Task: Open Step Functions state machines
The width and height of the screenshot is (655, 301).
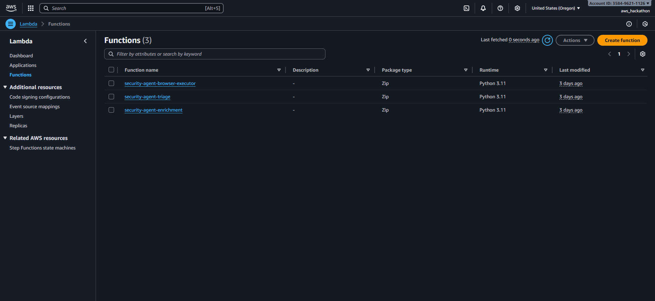Action: 43,148
